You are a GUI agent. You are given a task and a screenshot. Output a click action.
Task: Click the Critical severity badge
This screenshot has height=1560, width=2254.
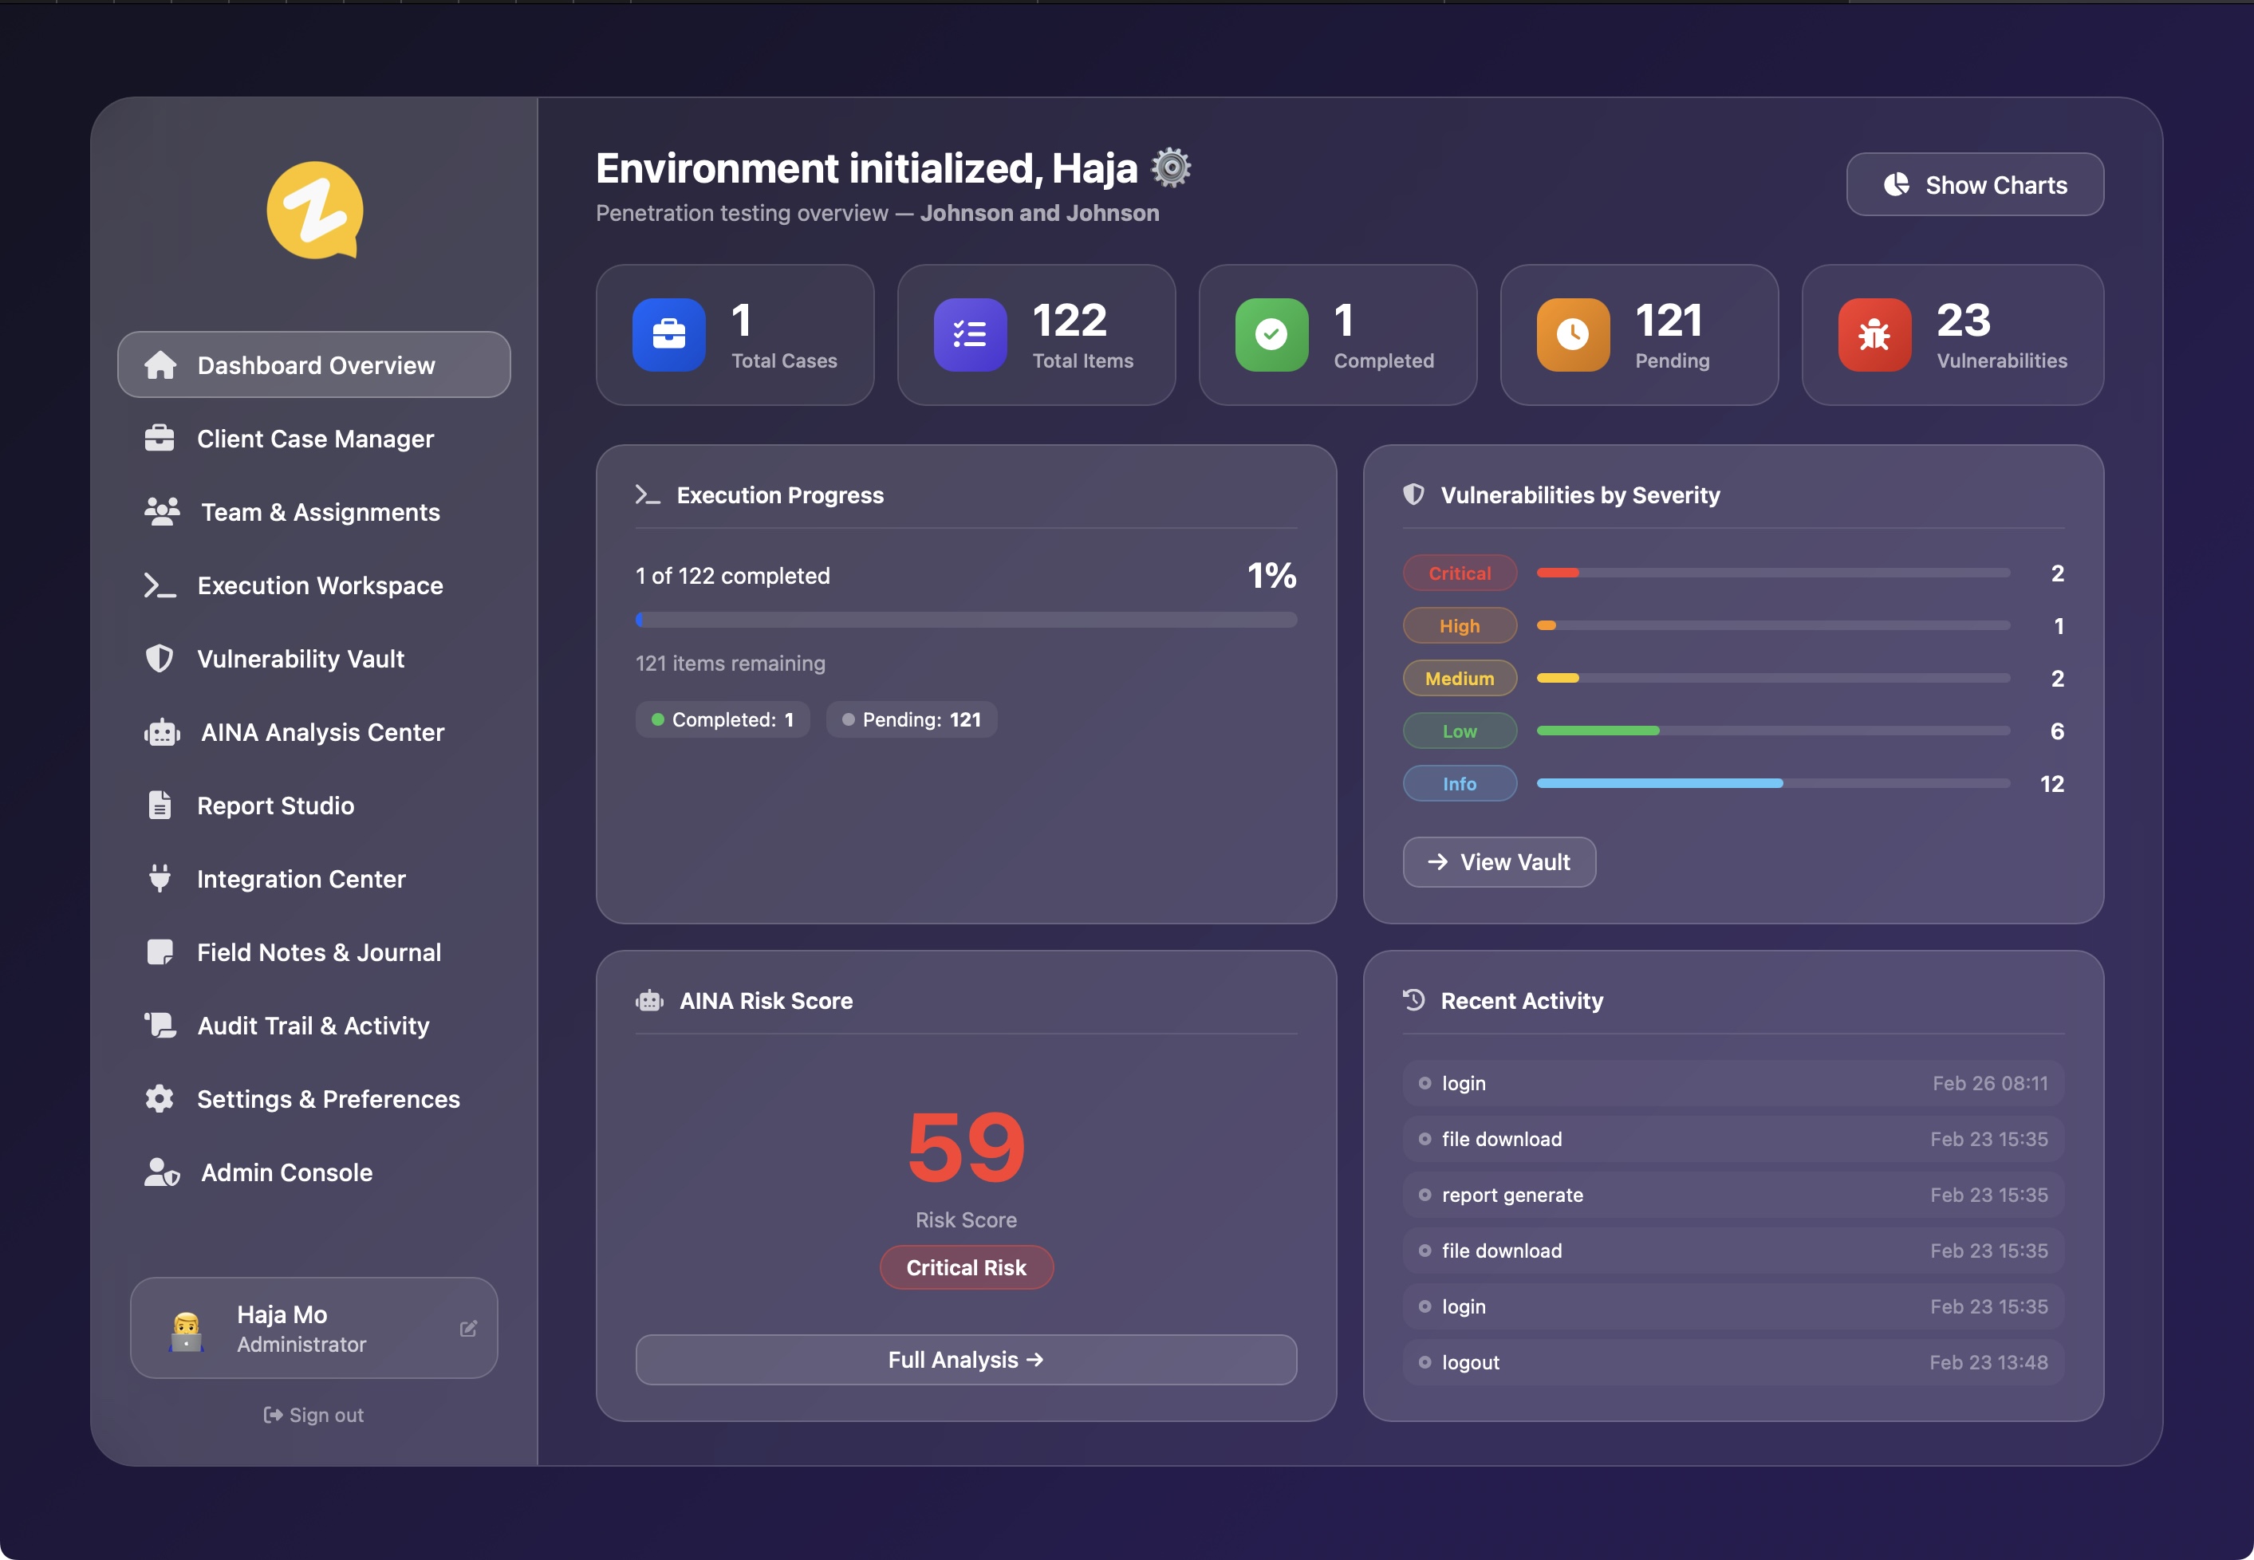[1460, 573]
